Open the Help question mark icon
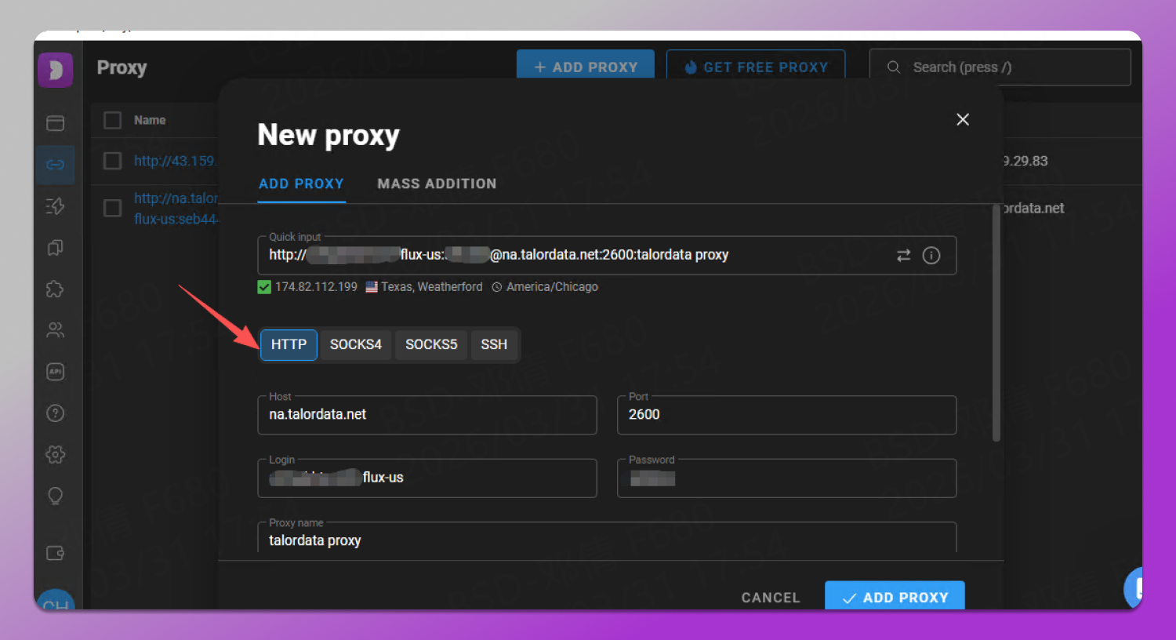Image resolution: width=1176 pixels, height=640 pixels. [55, 413]
